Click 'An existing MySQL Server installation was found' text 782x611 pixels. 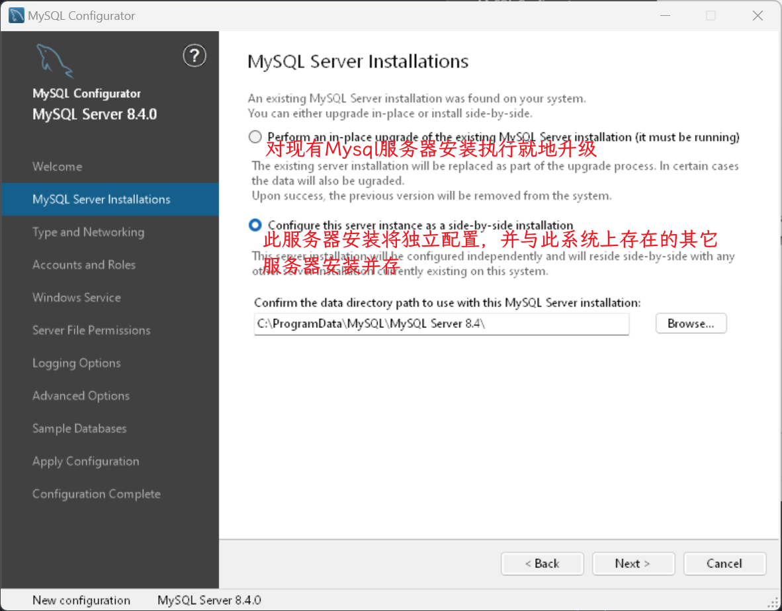click(417, 98)
